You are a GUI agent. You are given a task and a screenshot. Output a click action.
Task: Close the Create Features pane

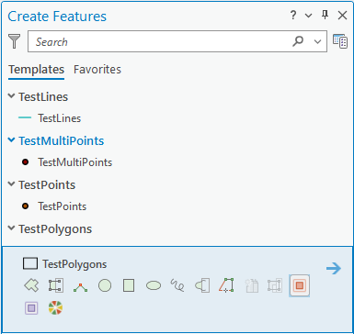point(342,15)
